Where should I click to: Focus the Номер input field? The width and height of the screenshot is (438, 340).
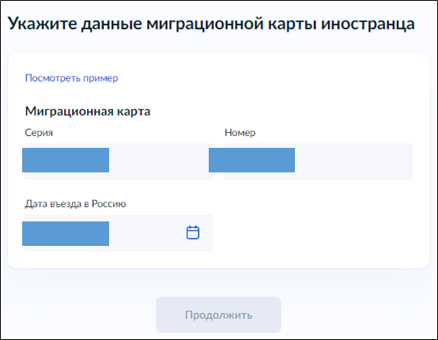point(319,161)
